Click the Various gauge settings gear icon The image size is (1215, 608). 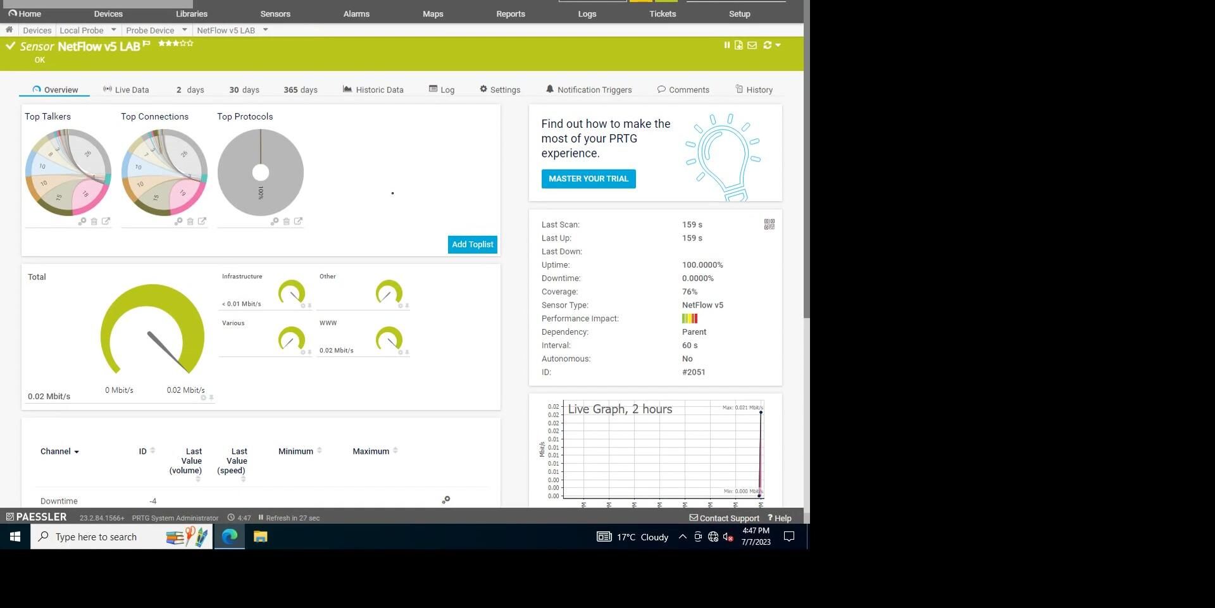[302, 352]
